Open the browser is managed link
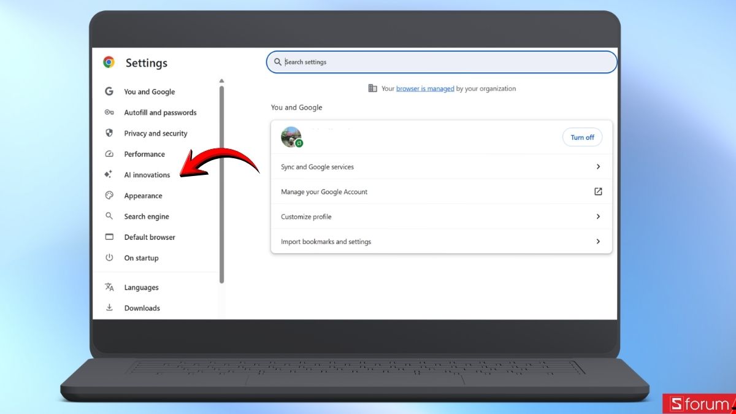 pyautogui.click(x=425, y=88)
